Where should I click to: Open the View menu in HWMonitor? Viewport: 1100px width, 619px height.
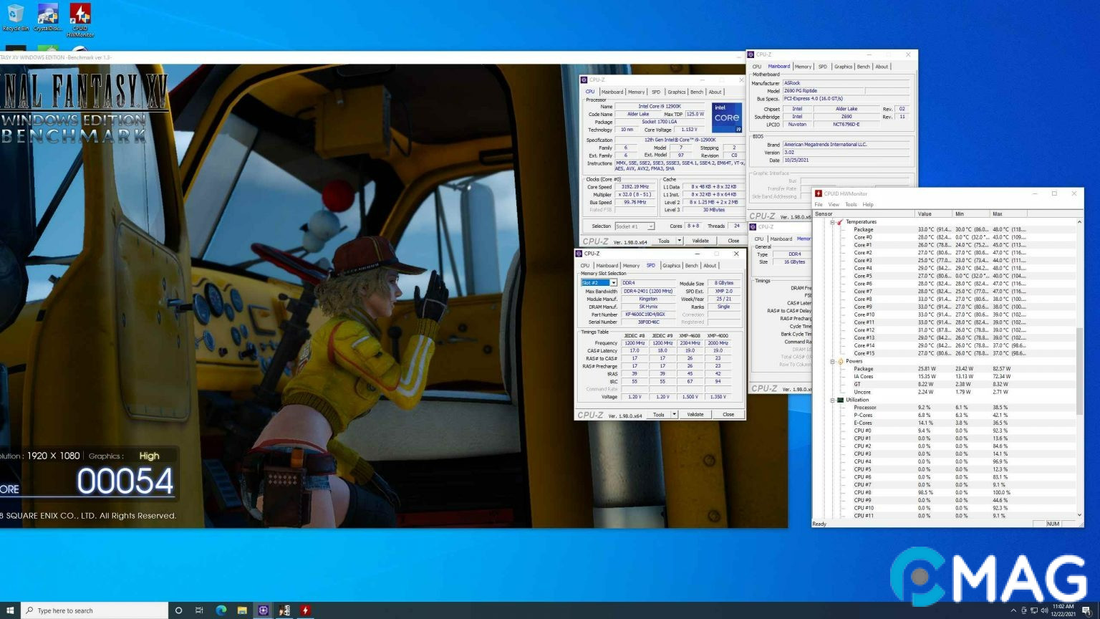(x=834, y=205)
